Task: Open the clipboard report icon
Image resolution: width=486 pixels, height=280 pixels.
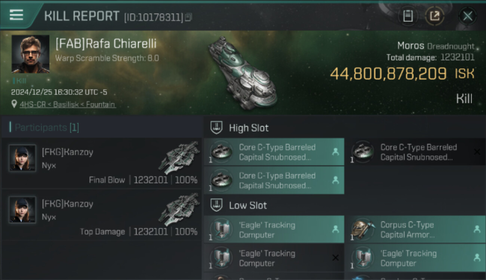Action: pyautogui.click(x=408, y=16)
